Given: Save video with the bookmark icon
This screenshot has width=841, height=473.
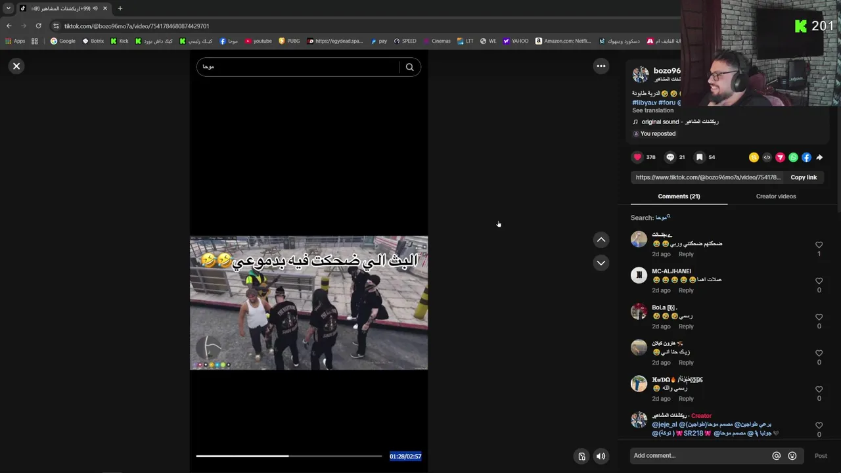Looking at the screenshot, I should tap(700, 157).
